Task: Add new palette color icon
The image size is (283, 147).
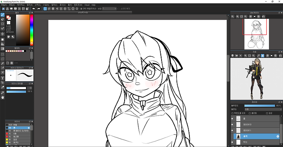Action: [x=7, y=63]
